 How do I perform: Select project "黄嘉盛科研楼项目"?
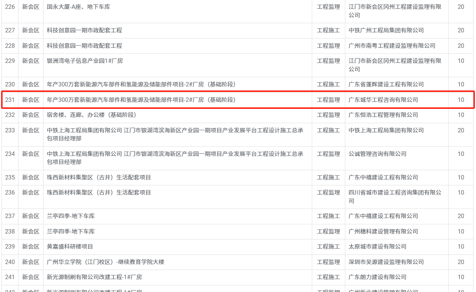click(x=70, y=246)
